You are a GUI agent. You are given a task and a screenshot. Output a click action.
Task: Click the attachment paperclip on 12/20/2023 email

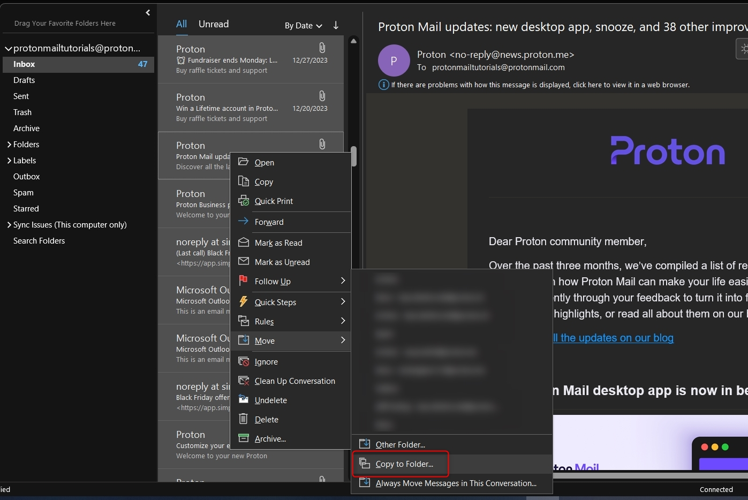click(322, 95)
